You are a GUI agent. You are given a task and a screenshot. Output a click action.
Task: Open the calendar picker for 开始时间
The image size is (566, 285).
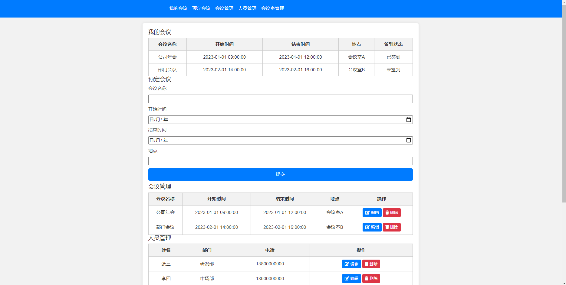[x=408, y=120]
